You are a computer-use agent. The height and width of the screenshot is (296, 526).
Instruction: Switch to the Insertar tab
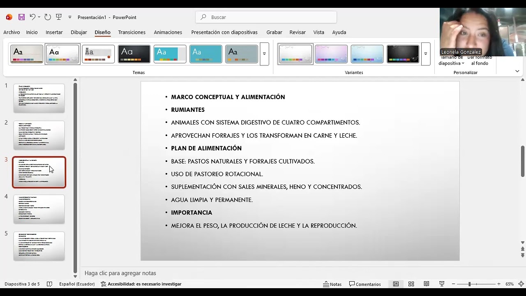tap(54, 32)
